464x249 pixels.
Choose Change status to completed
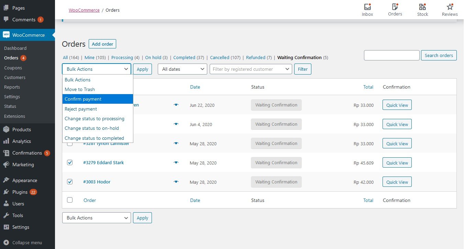[98, 138]
